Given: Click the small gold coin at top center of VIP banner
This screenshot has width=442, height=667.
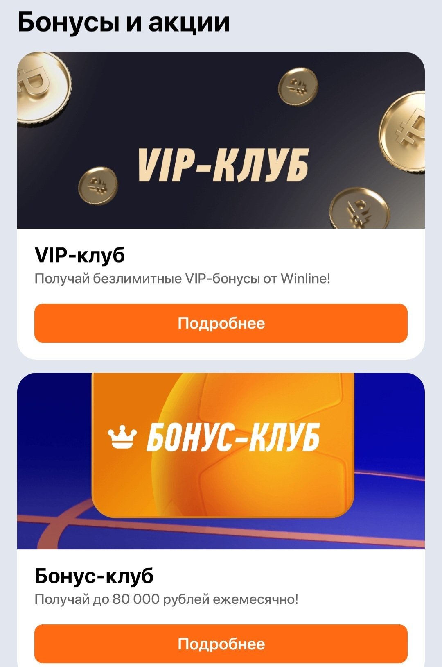Looking at the screenshot, I should [298, 87].
